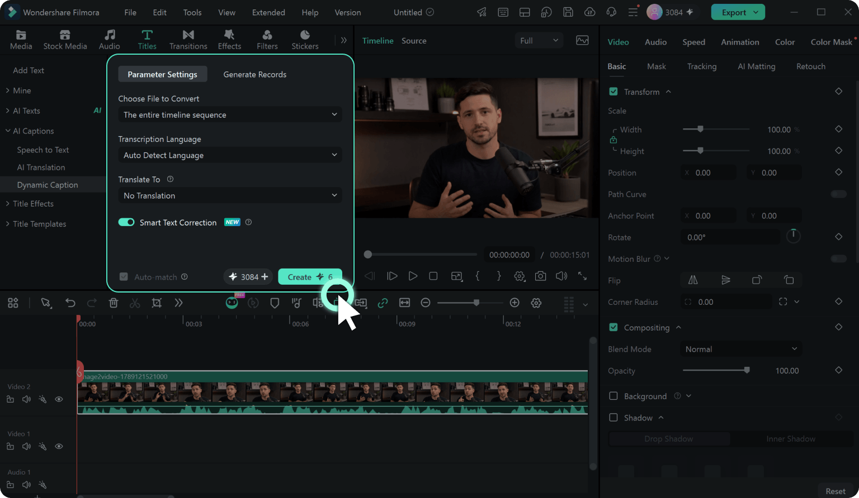Mute the Video 2 track
Viewport: 859px width, 498px height.
coord(26,399)
